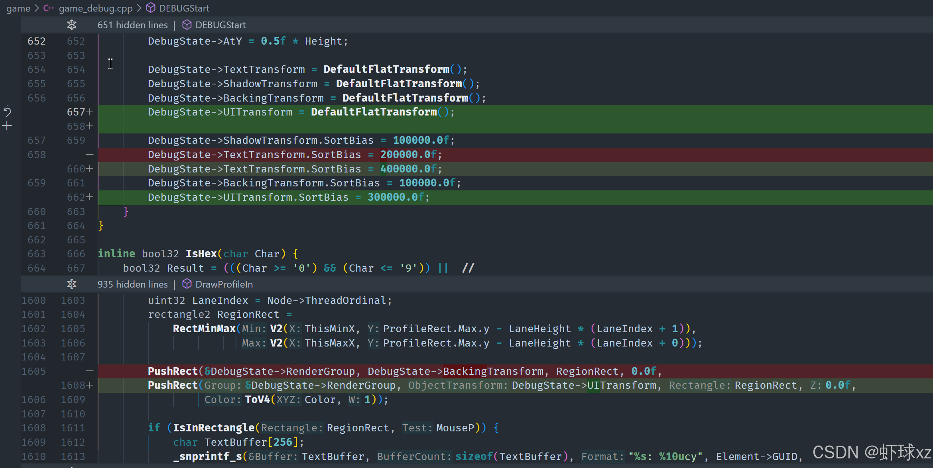Viewport: 933px width, 468px height.
Task: Click the unfold icon beside 651 hidden lines
Action: pos(72,25)
